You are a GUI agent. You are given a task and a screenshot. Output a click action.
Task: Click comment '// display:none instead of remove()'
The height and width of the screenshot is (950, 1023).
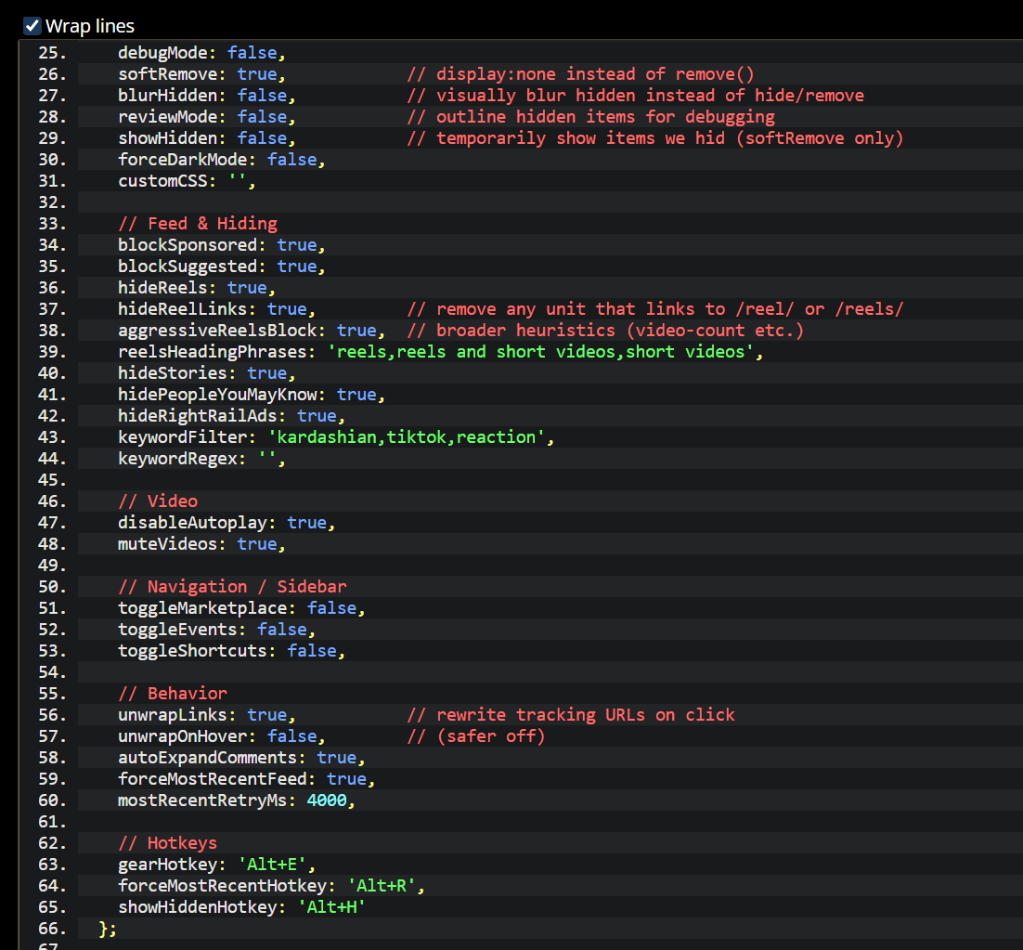pos(580,74)
